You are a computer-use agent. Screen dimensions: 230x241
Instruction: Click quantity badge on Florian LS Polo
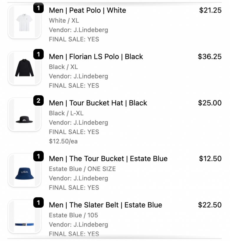coord(38,54)
